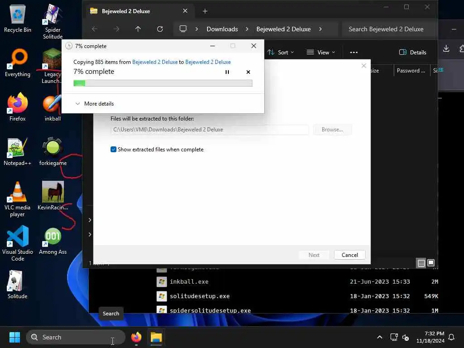Open Firefox from the taskbar
This screenshot has height=348, width=464.
pos(136,337)
